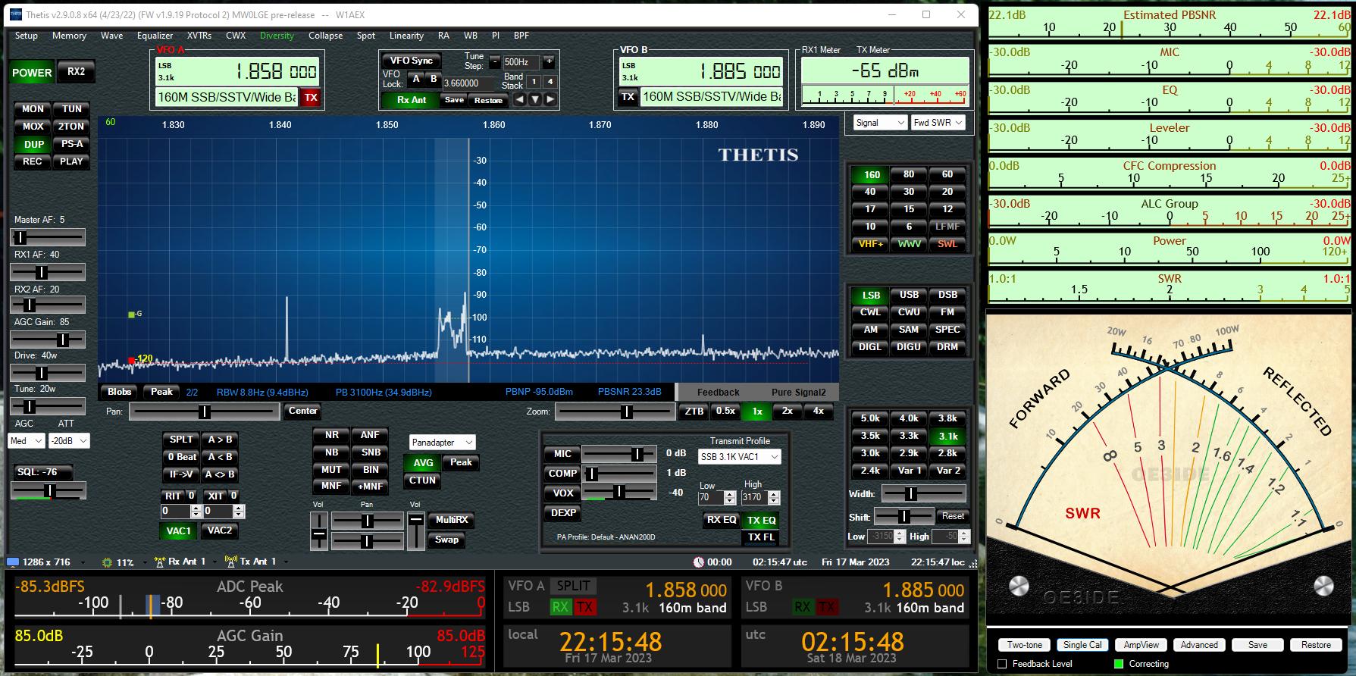Click the green Correcting indicator square

pyautogui.click(x=1119, y=664)
